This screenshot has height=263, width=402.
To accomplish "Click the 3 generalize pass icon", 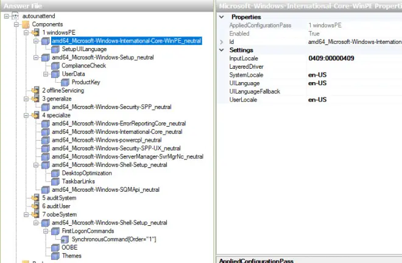I will tap(35, 99).
